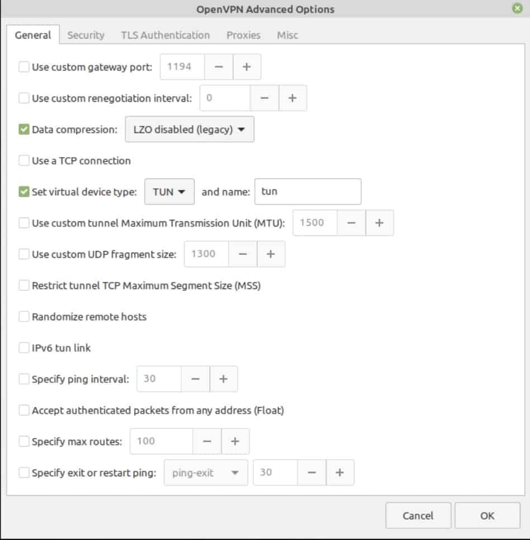Switch to the General tab

[x=33, y=35]
